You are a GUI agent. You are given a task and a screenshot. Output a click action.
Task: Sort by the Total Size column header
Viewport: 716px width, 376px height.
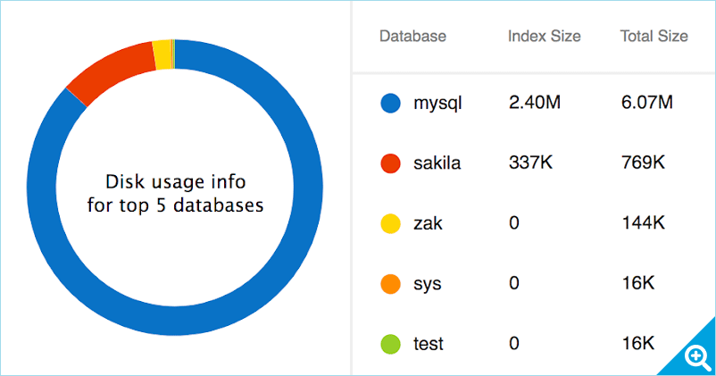point(654,37)
